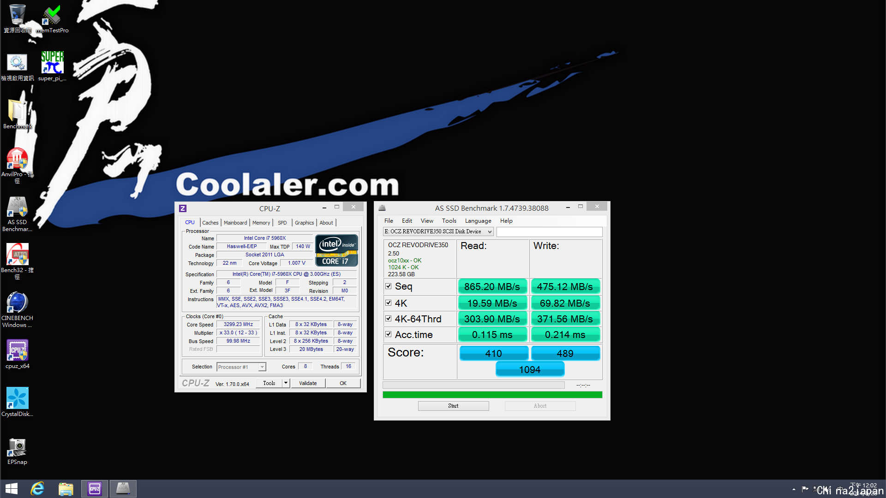The width and height of the screenshot is (886, 498).
Task: Switch to CPU-Z via taskbar button
Action: click(95, 489)
